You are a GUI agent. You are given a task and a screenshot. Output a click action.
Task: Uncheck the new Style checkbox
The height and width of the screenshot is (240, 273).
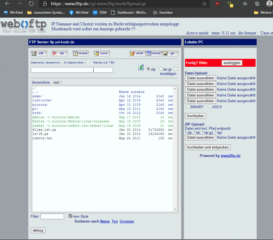click(x=70, y=216)
